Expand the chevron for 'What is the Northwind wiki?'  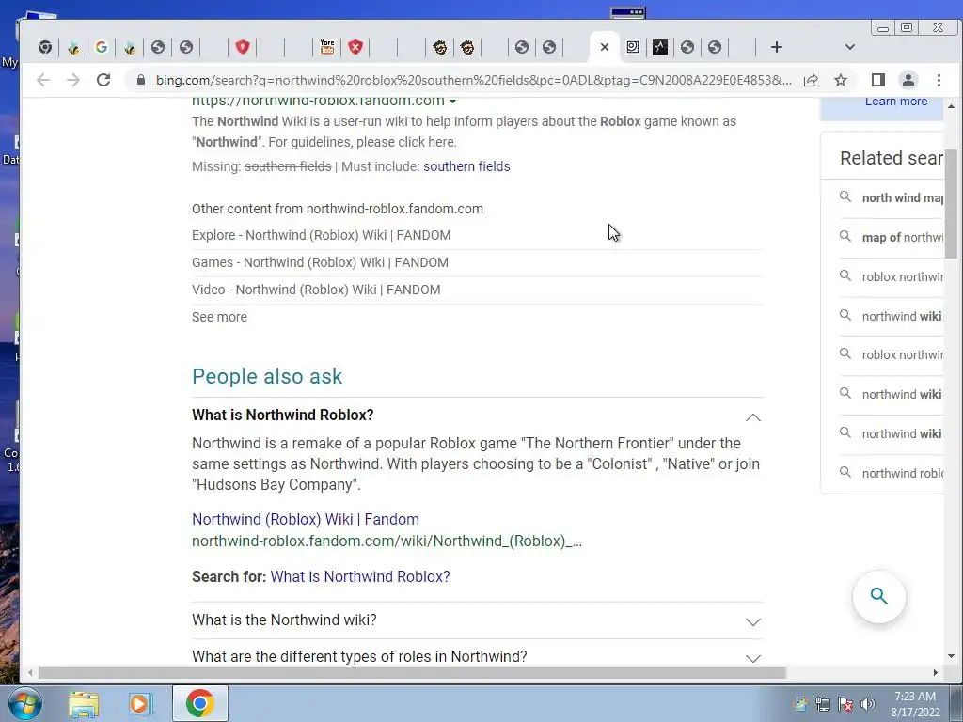753,622
